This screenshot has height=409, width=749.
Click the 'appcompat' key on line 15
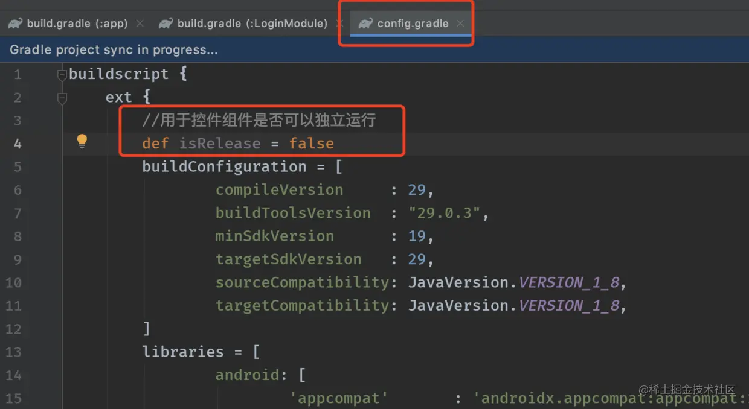pos(339,398)
